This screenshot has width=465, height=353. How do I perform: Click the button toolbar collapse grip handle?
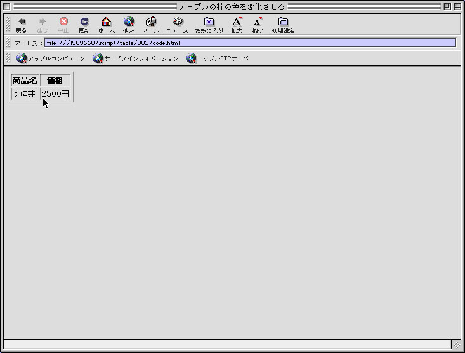click(8, 24)
